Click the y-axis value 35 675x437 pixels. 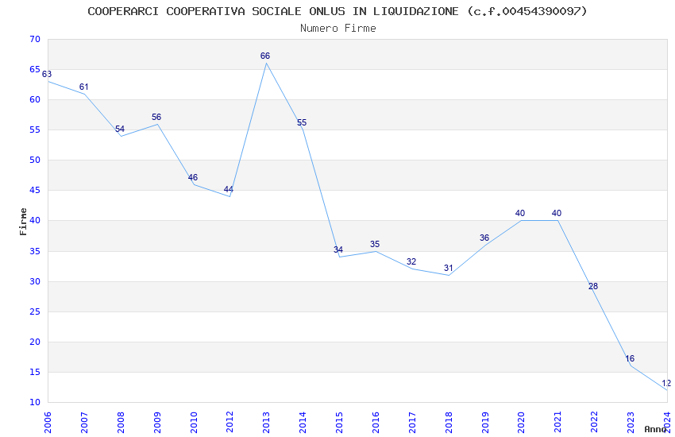coord(35,251)
